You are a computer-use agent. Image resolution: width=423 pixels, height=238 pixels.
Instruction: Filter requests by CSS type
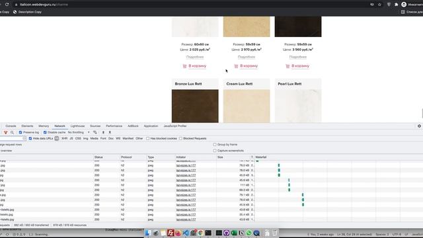pos(78,138)
